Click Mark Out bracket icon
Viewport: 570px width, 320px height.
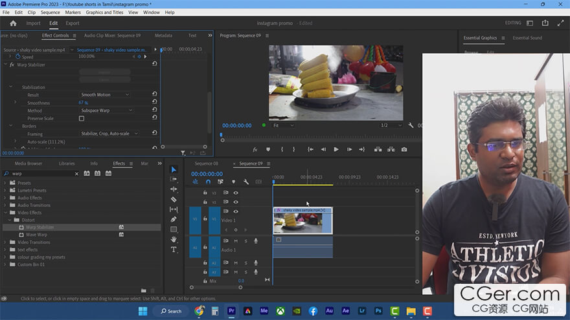(x=293, y=149)
